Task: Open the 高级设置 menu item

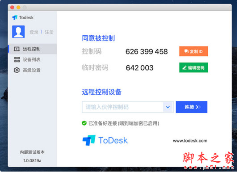Action: (33, 70)
